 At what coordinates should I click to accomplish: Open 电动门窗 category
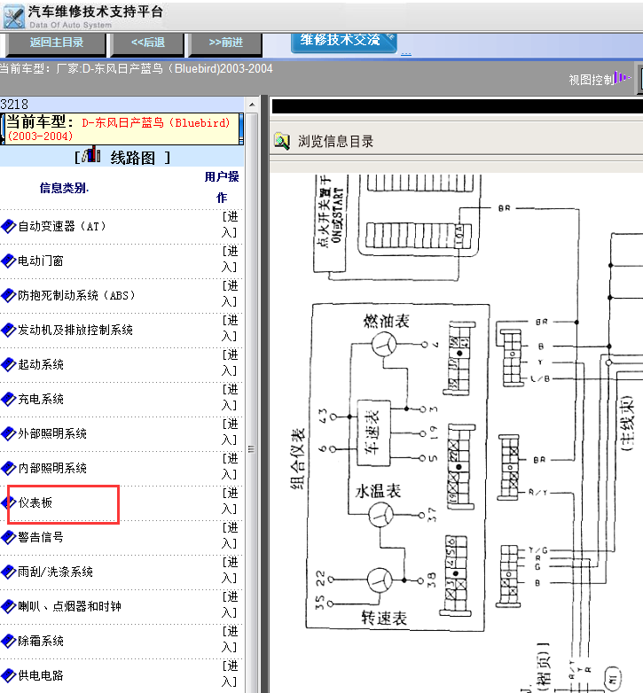click(40, 261)
